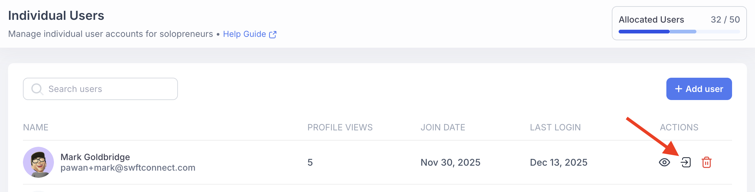Sort by the NAME column header
The image size is (755, 192).
[36, 127]
